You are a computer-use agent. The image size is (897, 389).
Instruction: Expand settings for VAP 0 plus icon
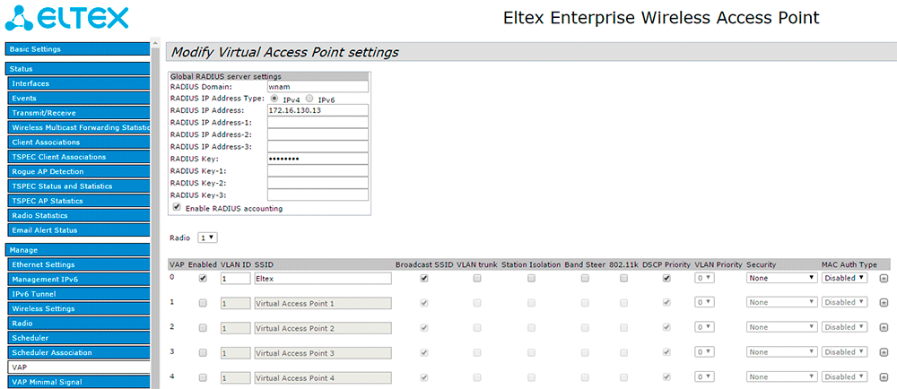pos(884,279)
